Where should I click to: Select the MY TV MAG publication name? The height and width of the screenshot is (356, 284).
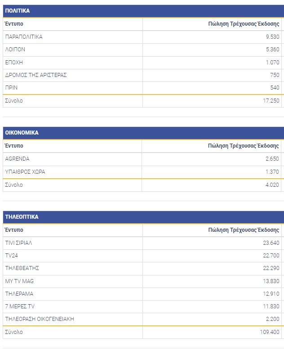click(19, 281)
